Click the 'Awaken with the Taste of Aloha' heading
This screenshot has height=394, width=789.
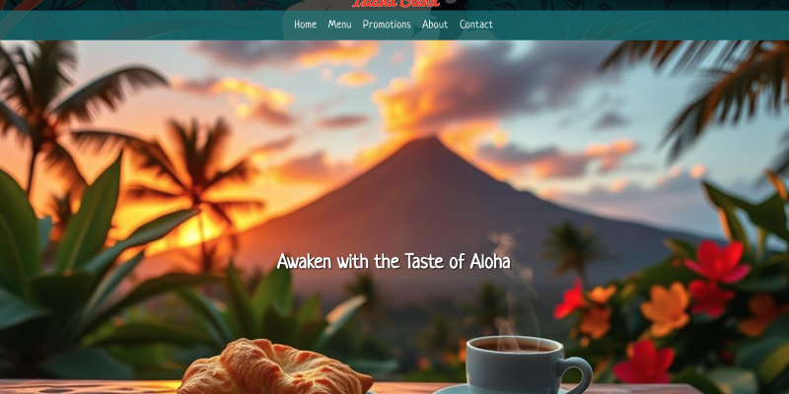394,261
